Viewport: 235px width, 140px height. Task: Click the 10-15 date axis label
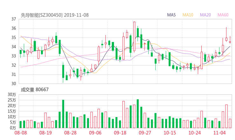(170, 133)
